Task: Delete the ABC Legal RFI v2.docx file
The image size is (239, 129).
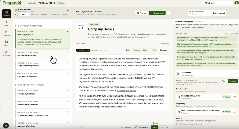Action: click(x=234, y=97)
